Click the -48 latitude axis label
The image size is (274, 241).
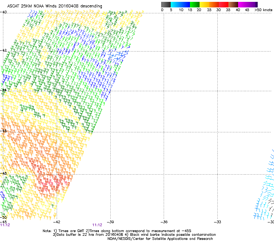coord(3,173)
